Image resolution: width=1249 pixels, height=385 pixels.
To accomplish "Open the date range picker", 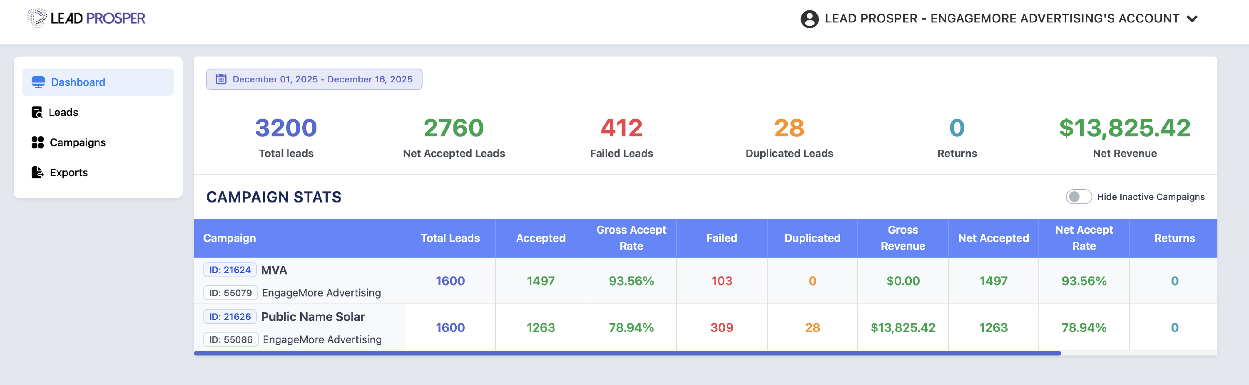I will pyautogui.click(x=314, y=79).
